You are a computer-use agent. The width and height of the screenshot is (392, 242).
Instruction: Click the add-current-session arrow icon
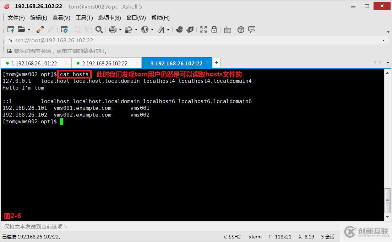coord(10,51)
